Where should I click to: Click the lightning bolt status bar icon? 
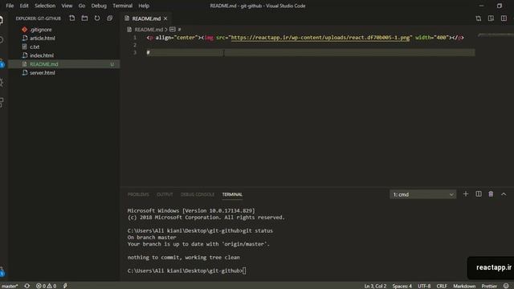pos(65,286)
